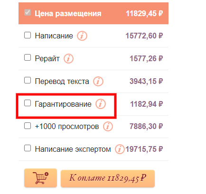View info about +1000 просмотров

point(108,127)
